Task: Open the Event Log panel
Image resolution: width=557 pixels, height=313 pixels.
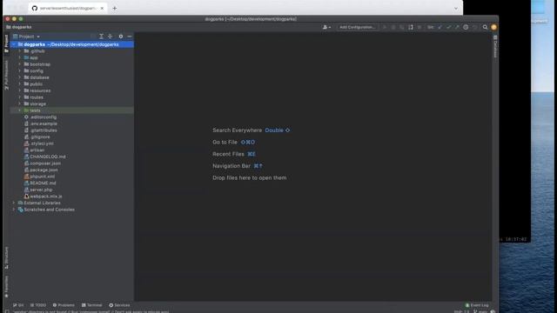Action: coord(477,305)
